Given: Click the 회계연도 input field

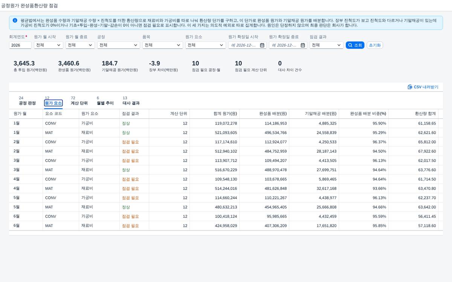Looking at the screenshot, I should [20, 45].
